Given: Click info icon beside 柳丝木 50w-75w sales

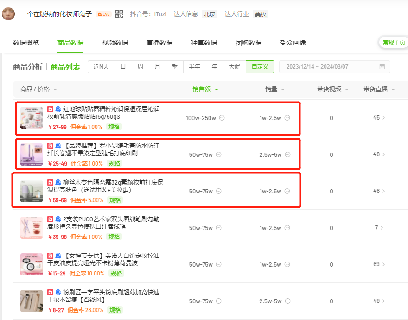Looking at the screenshot, I should tap(218, 191).
